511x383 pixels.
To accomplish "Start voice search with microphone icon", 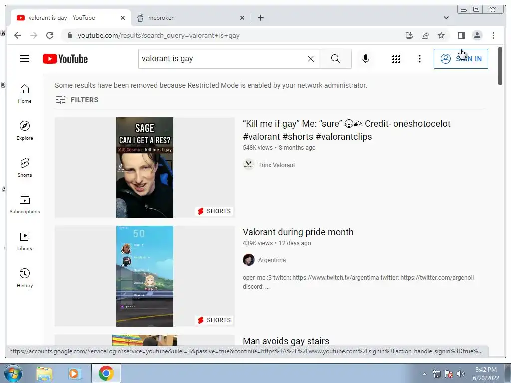I will pos(366,59).
